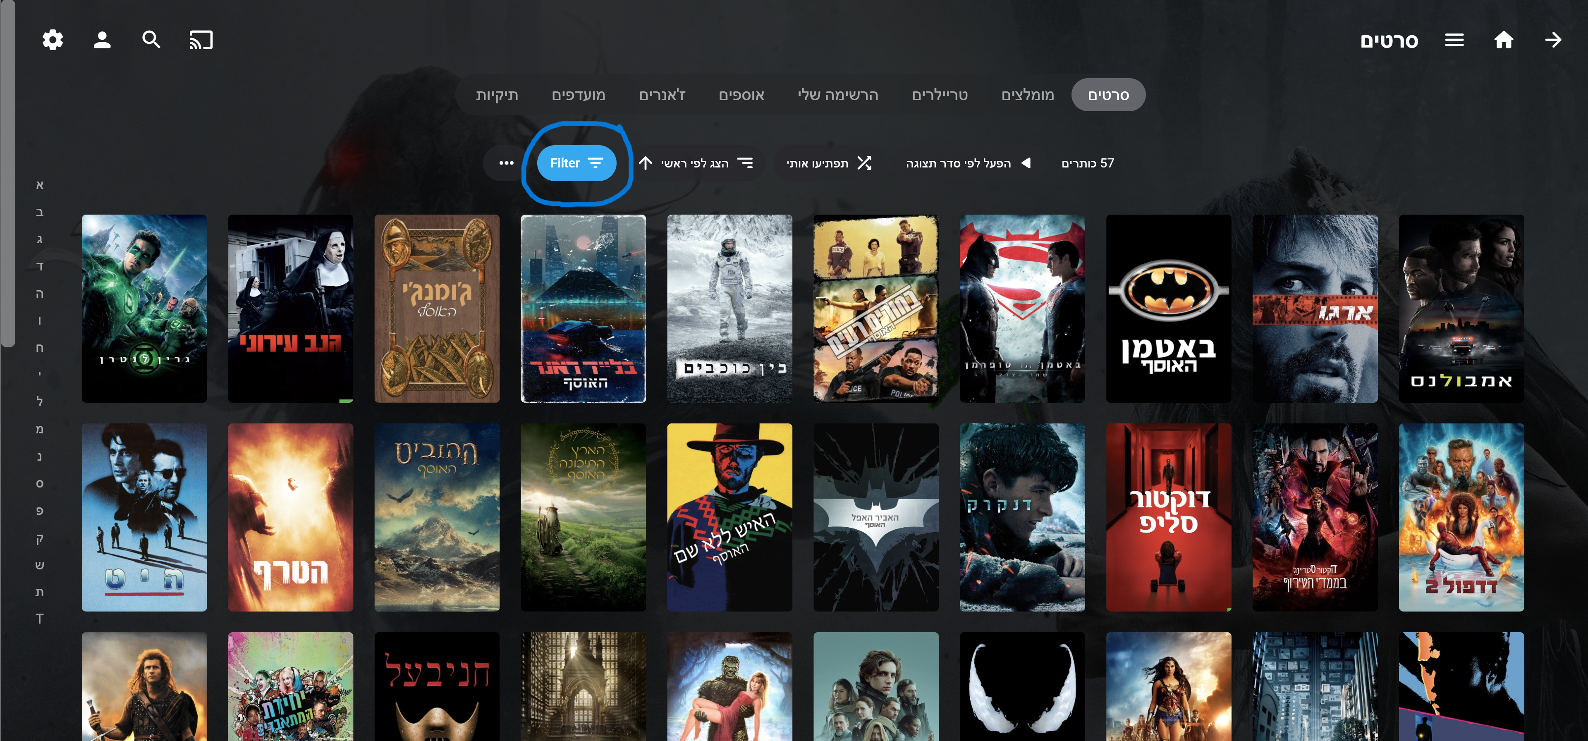Viewport: 1588px width, 741px height.
Task: Switch to the 'אוספים' tab
Action: tap(741, 95)
